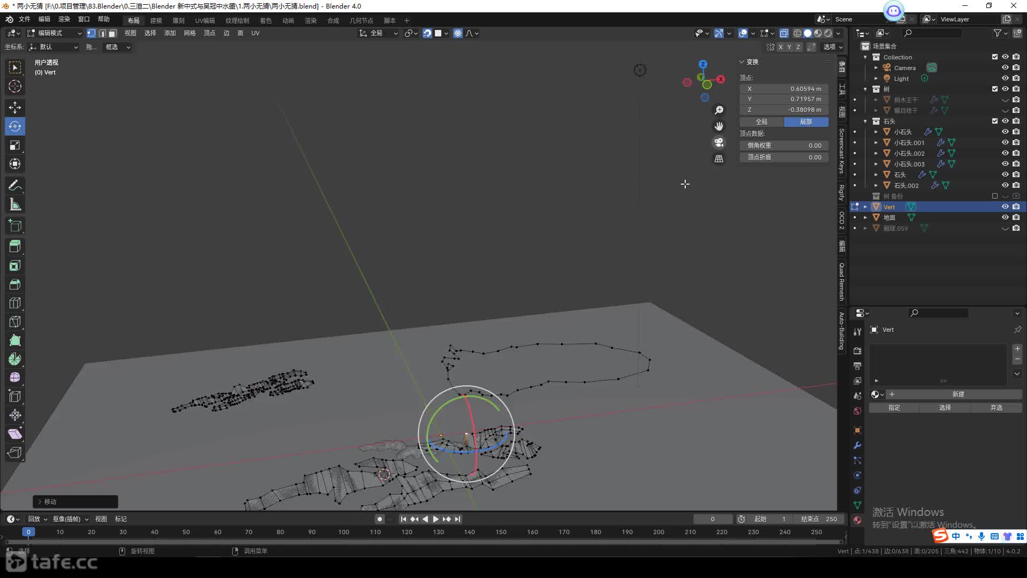This screenshot has height=578, width=1027.
Task: Select the Scale tool
Action: point(15,145)
